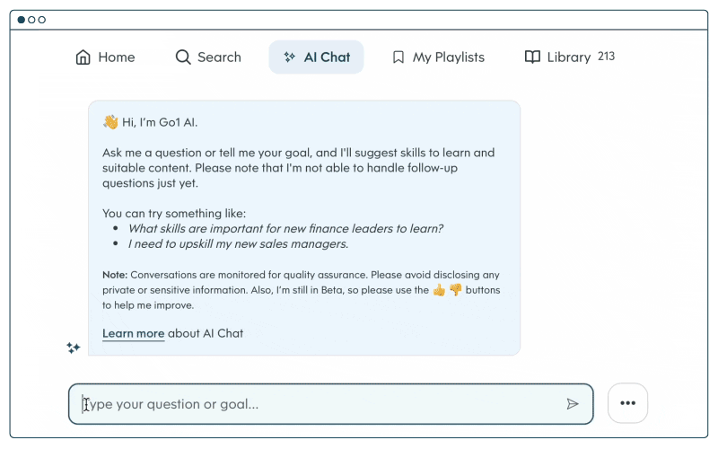Click the sparkle icon beside the chat message
The width and height of the screenshot is (718, 449).
point(74,348)
